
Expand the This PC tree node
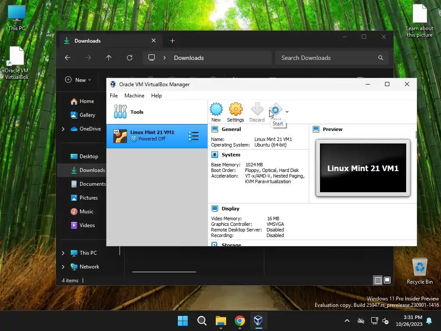point(63,253)
